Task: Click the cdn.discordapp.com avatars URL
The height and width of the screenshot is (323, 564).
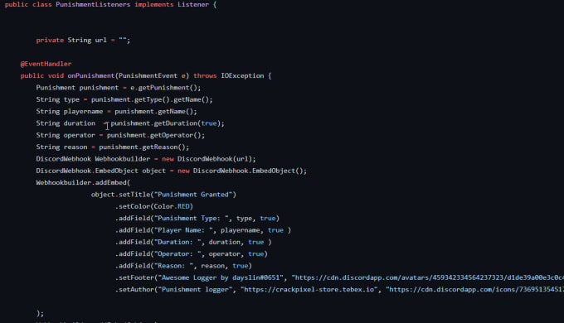Action: tap(428, 277)
